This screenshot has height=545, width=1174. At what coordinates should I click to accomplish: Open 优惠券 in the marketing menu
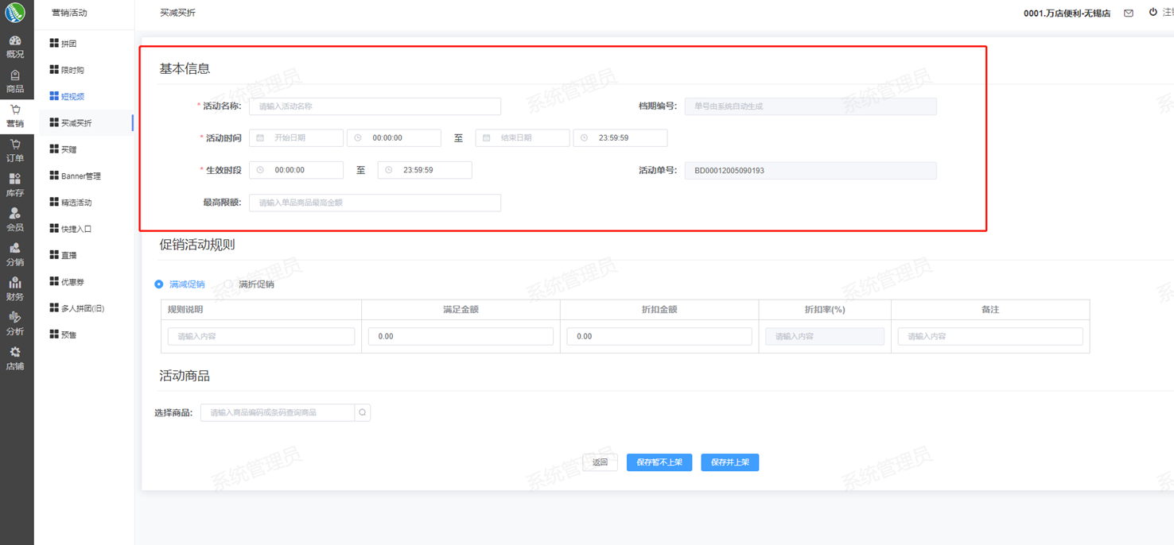point(72,282)
